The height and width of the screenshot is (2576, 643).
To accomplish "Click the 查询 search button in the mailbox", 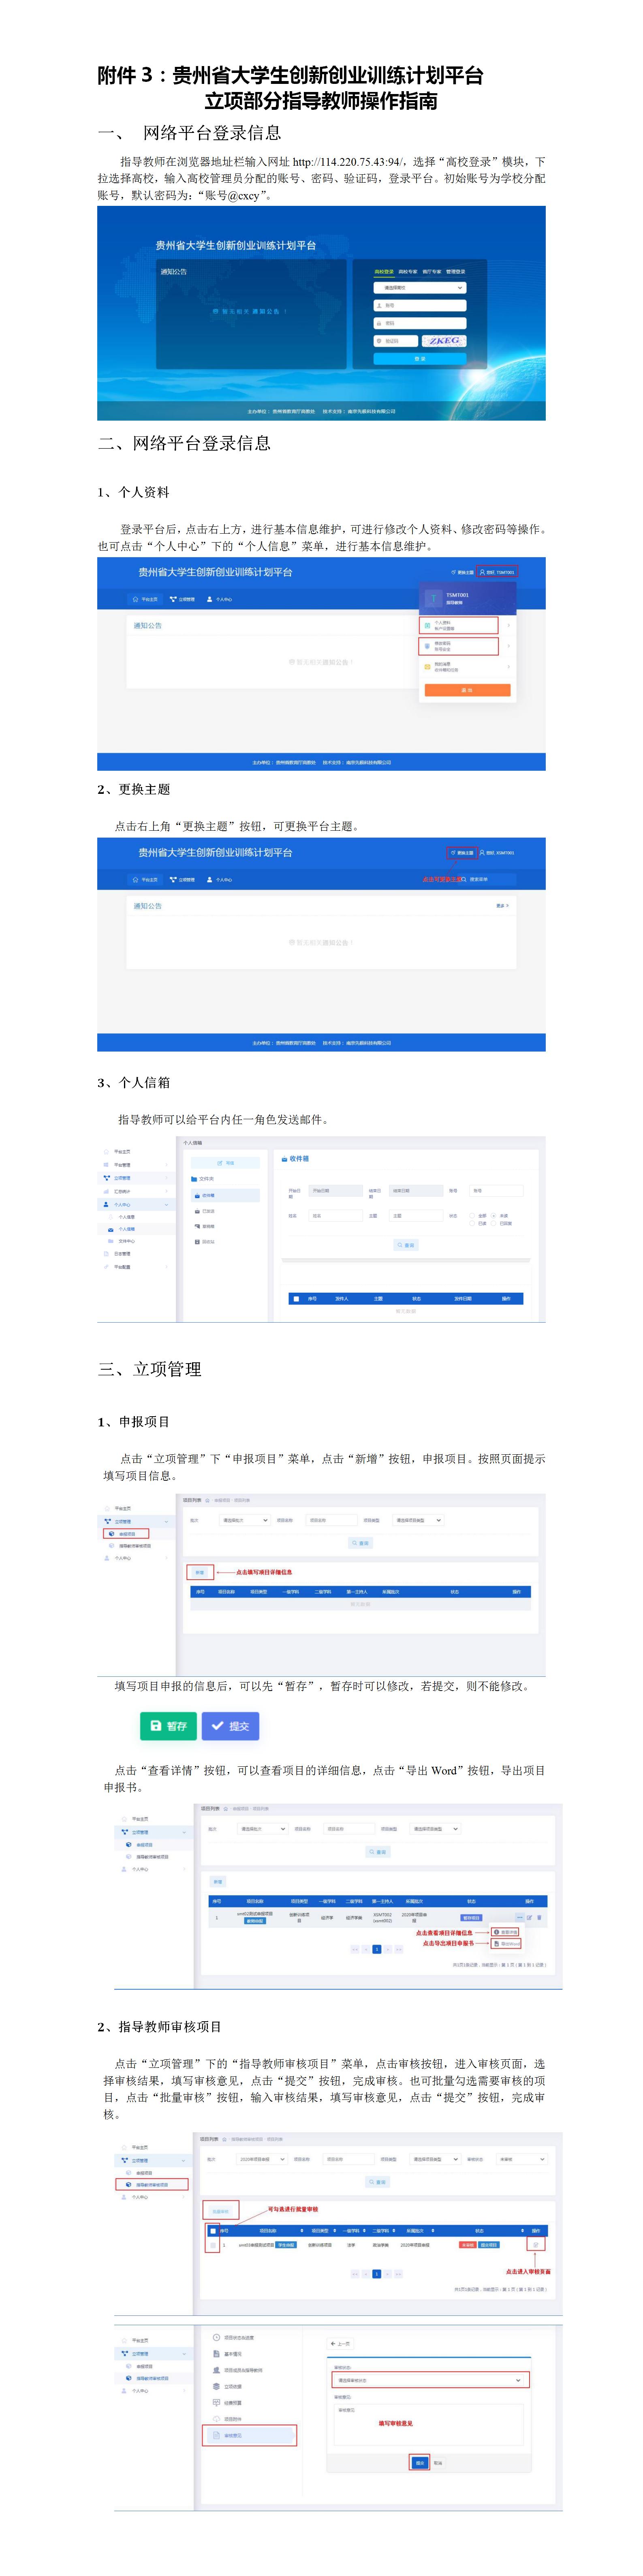I will 405,1245.
